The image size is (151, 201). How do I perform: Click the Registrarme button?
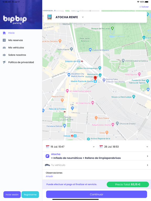click(30, 195)
